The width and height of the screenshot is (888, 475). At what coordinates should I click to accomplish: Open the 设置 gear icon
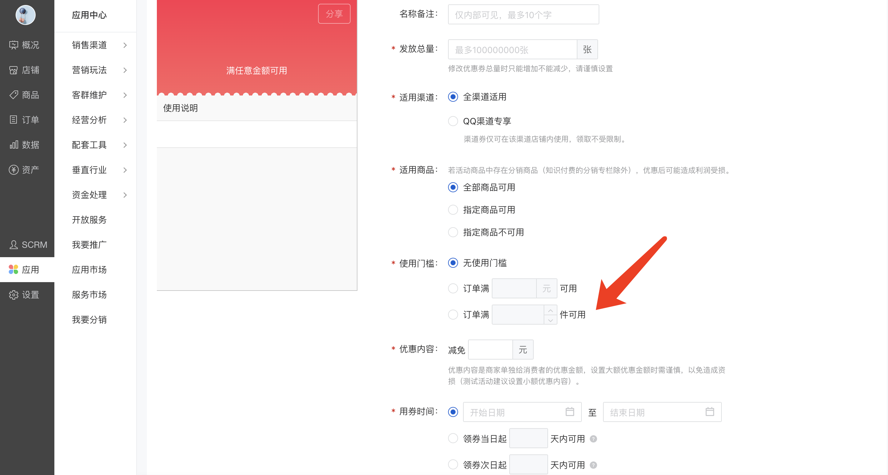point(13,295)
